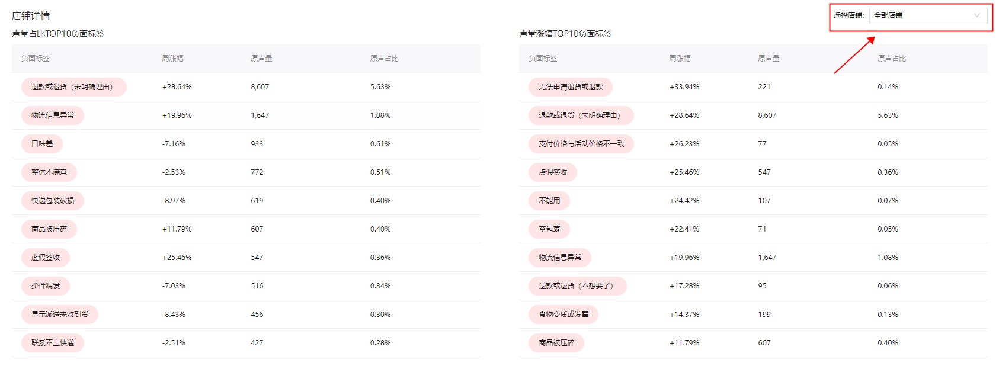999x369 pixels.
Task: Open the 联系不上快递 tag
Action: point(53,343)
